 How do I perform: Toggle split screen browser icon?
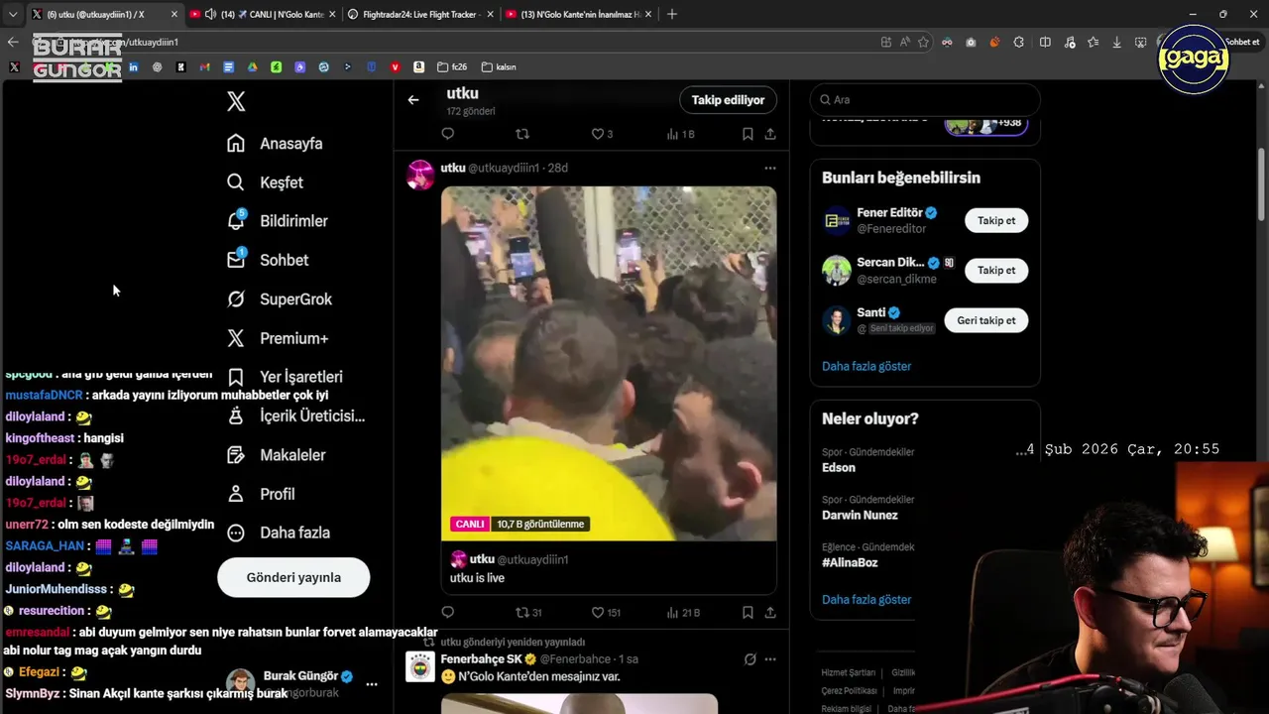tap(1045, 42)
